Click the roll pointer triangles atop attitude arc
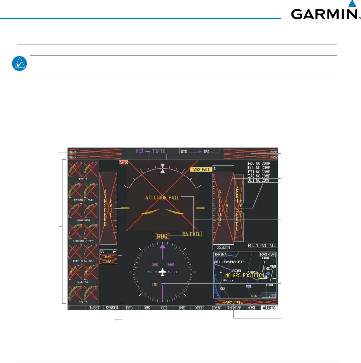The width and height of the screenshot is (361, 363). [163, 169]
